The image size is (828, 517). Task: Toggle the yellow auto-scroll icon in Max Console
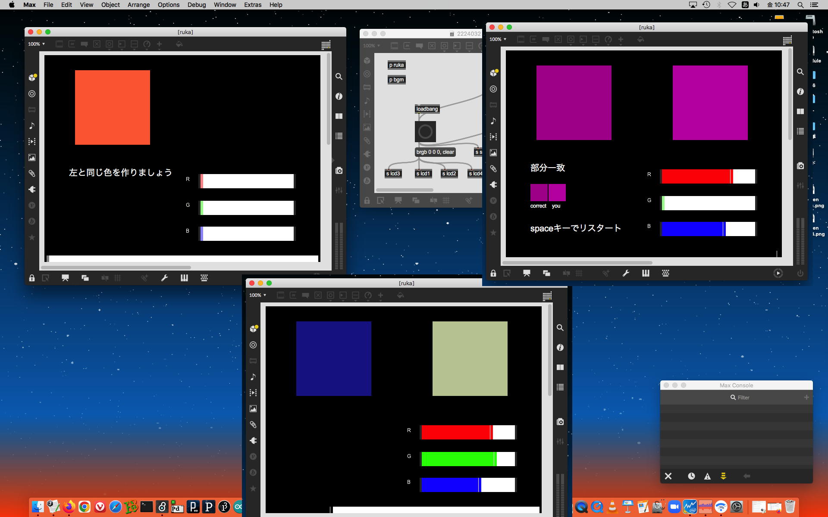coord(723,476)
